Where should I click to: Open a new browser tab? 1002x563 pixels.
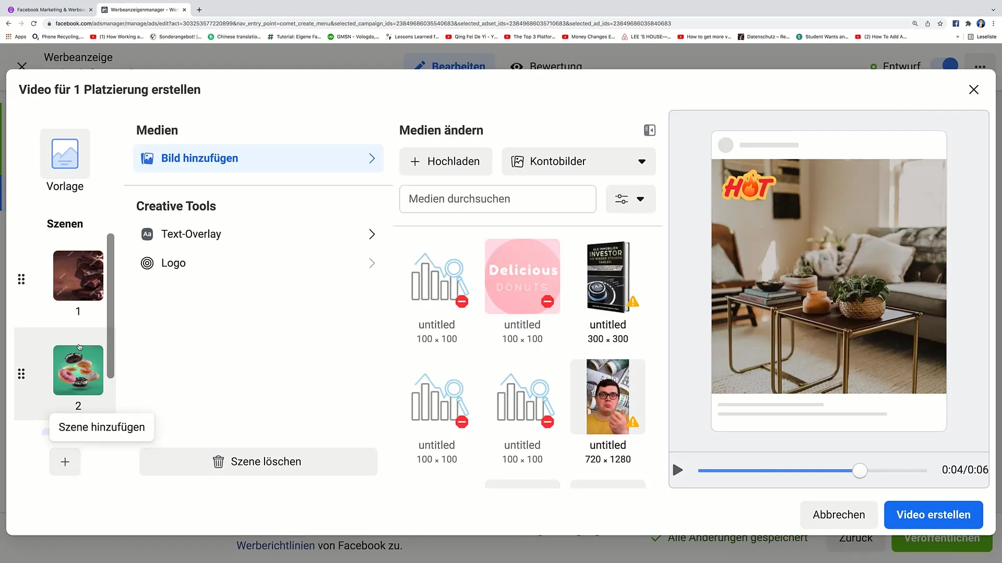[x=199, y=9]
